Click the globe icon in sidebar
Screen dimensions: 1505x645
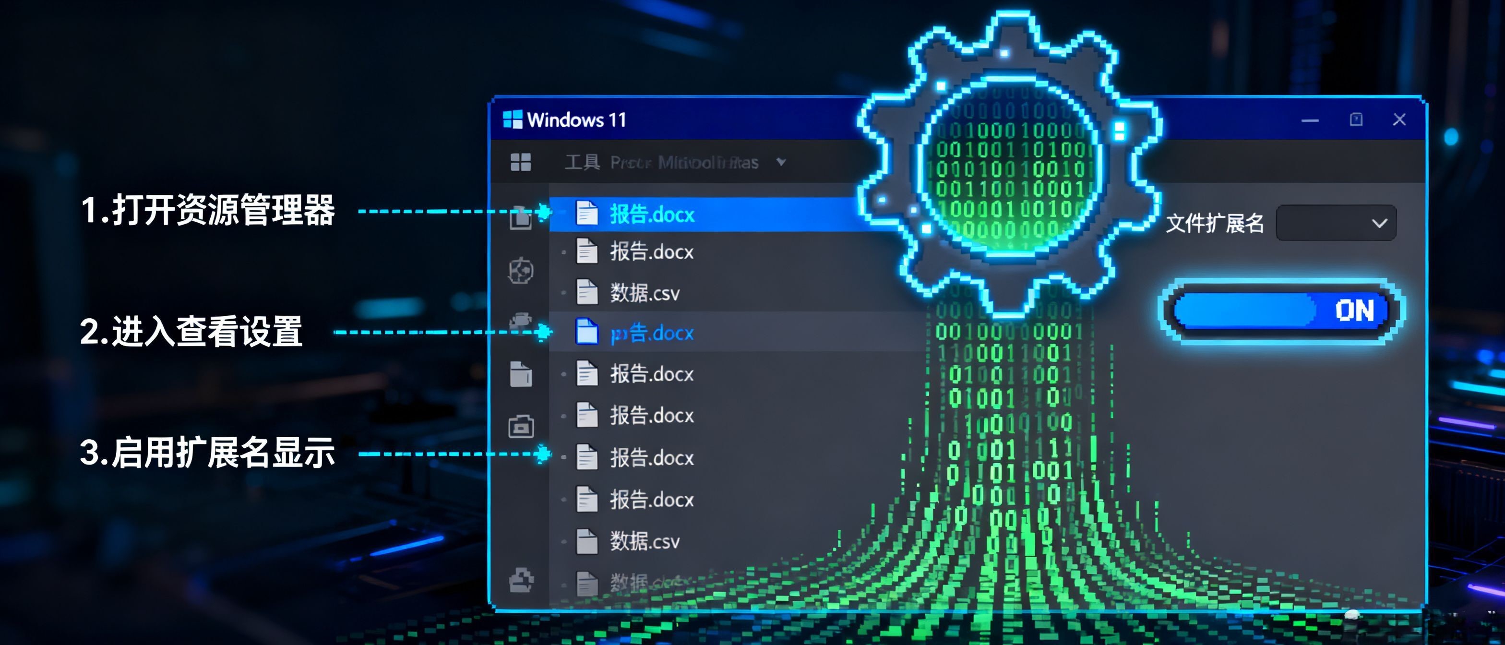520,271
